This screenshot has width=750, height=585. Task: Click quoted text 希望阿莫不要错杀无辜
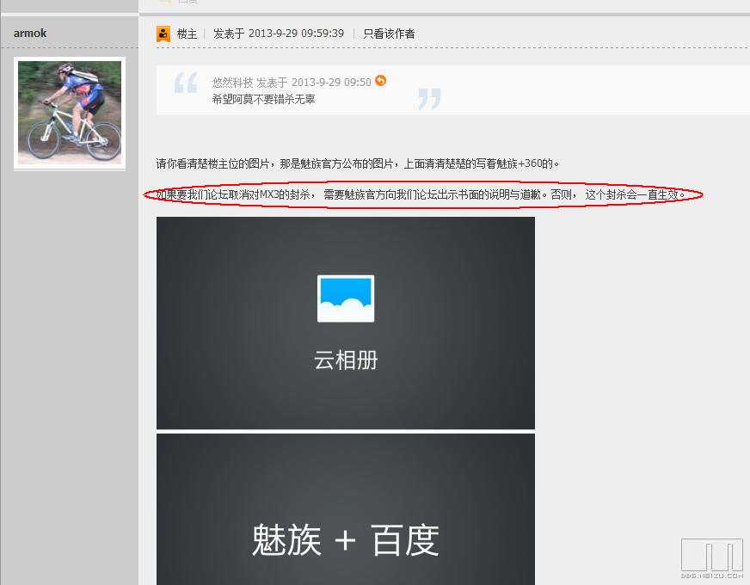coord(263,99)
